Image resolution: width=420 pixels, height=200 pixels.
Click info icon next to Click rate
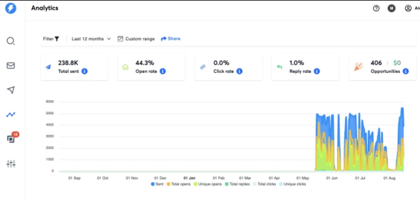point(239,71)
